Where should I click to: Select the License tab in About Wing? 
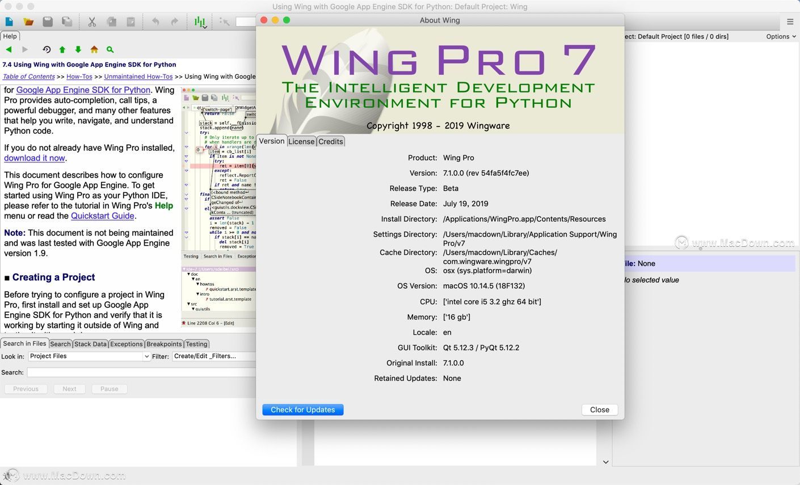(301, 141)
